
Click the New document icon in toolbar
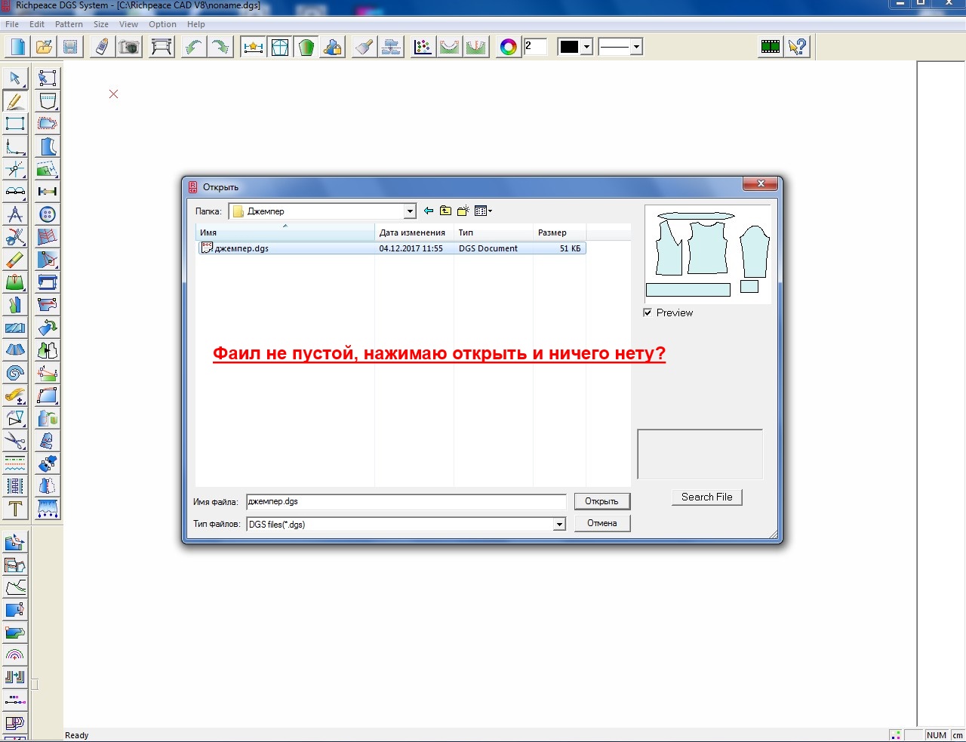(x=17, y=47)
